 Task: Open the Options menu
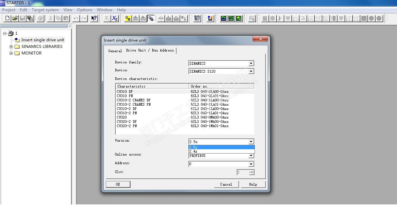(x=85, y=10)
